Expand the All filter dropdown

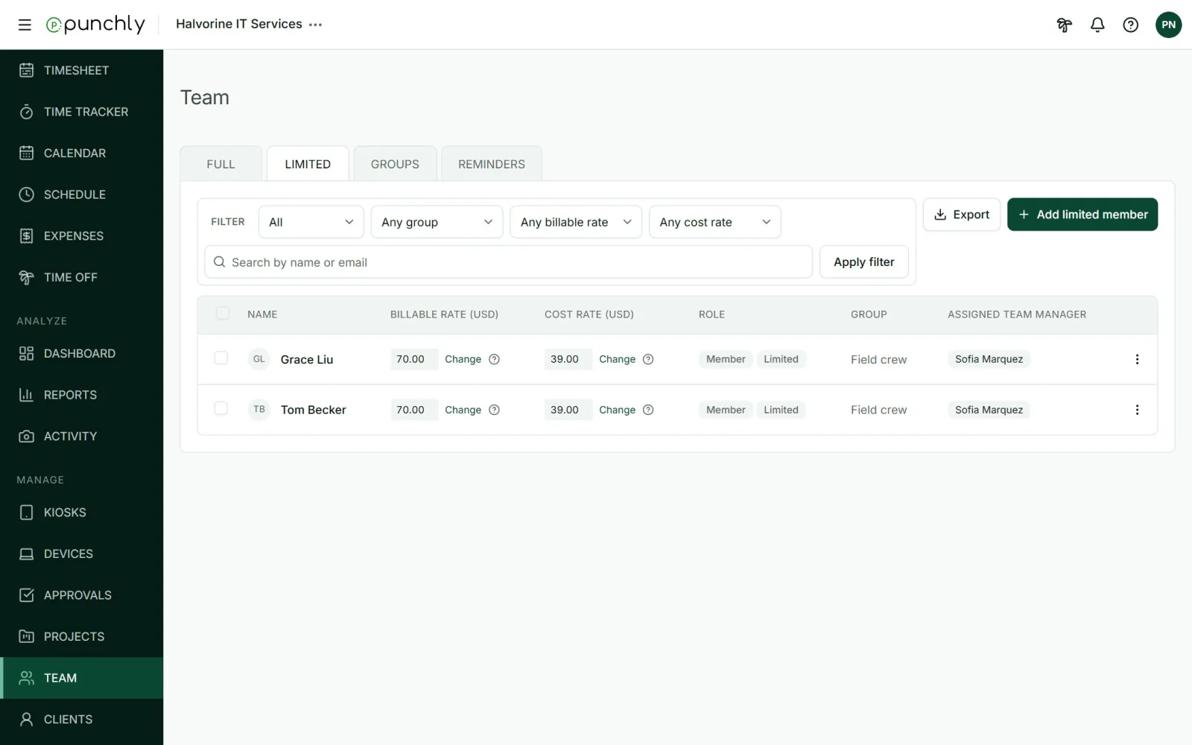click(311, 222)
